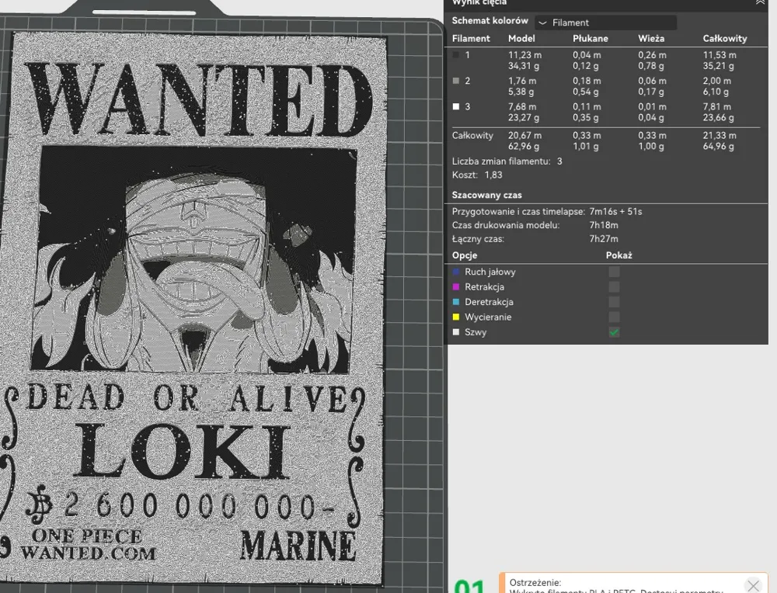This screenshot has width=777, height=593.
Task: Click the Model column header
Action: coord(521,39)
